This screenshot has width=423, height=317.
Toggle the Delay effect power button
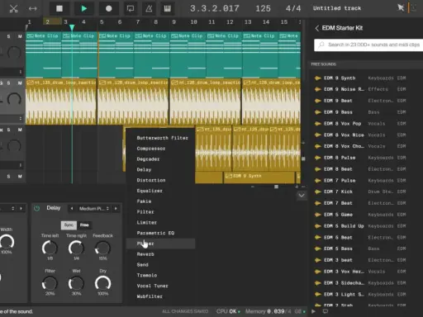point(36,208)
